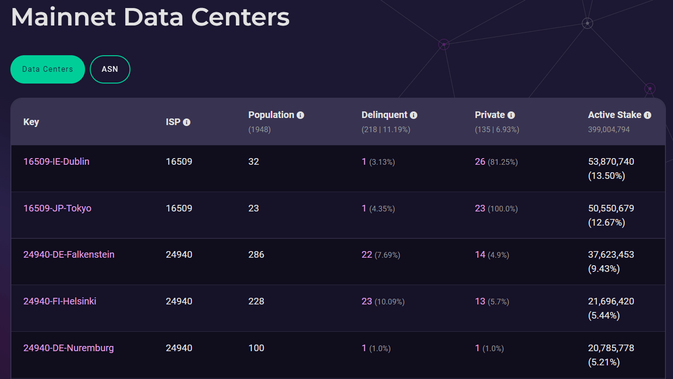673x379 pixels.
Task: Click the Private column info icon
Action: click(511, 115)
